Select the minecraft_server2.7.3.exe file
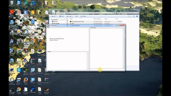Viewport: 171px width, 96px height. (x=78, y=22)
